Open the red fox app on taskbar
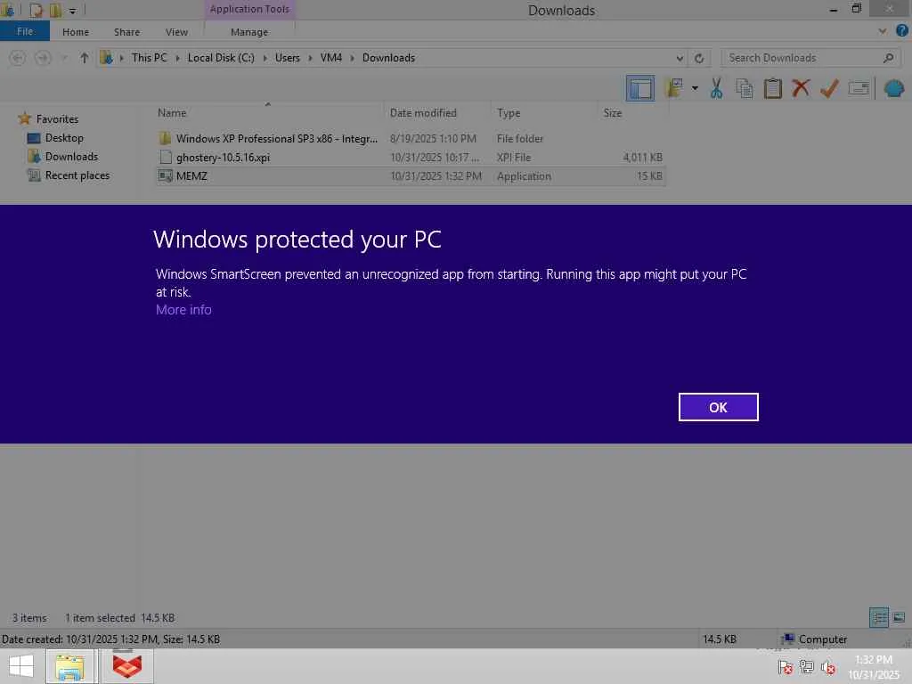912x684 pixels. (x=126, y=667)
